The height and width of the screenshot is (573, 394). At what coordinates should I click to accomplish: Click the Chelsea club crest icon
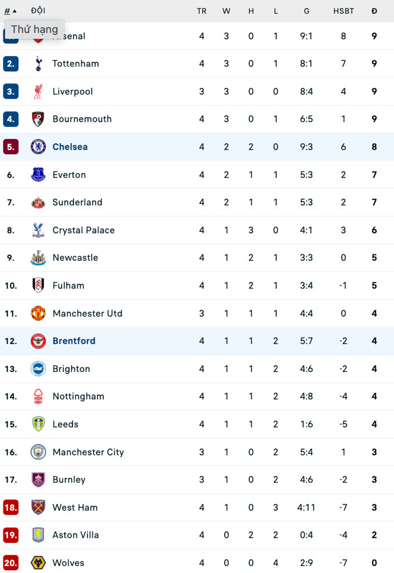pyautogui.click(x=38, y=147)
